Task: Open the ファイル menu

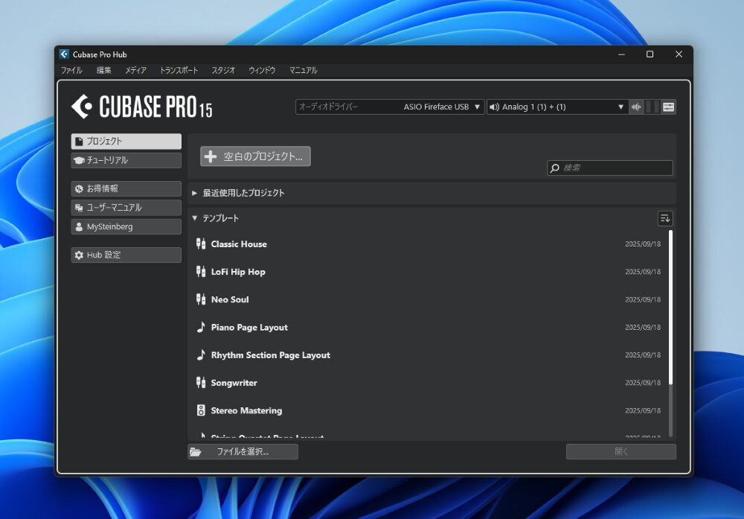Action: tap(71, 70)
